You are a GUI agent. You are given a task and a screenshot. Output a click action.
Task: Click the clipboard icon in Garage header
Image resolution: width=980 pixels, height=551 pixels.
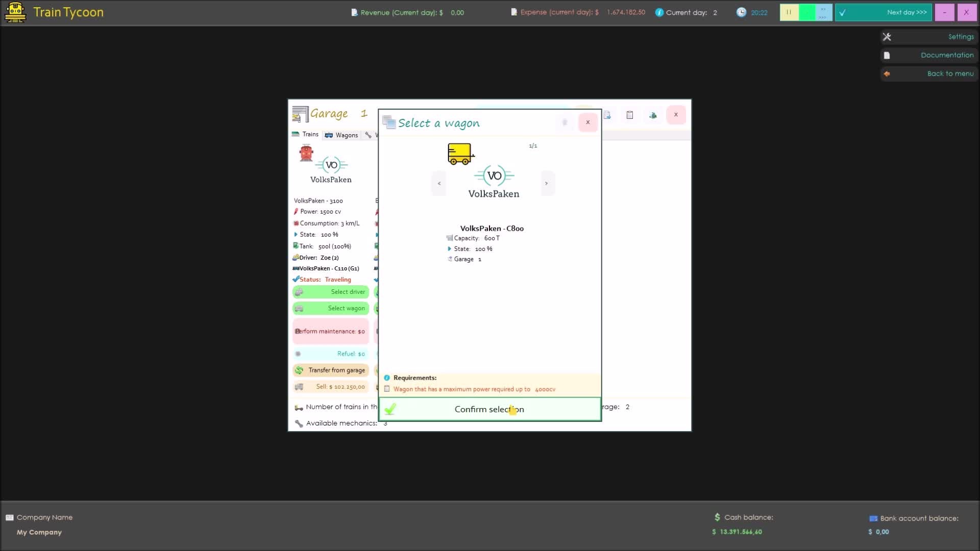point(629,115)
